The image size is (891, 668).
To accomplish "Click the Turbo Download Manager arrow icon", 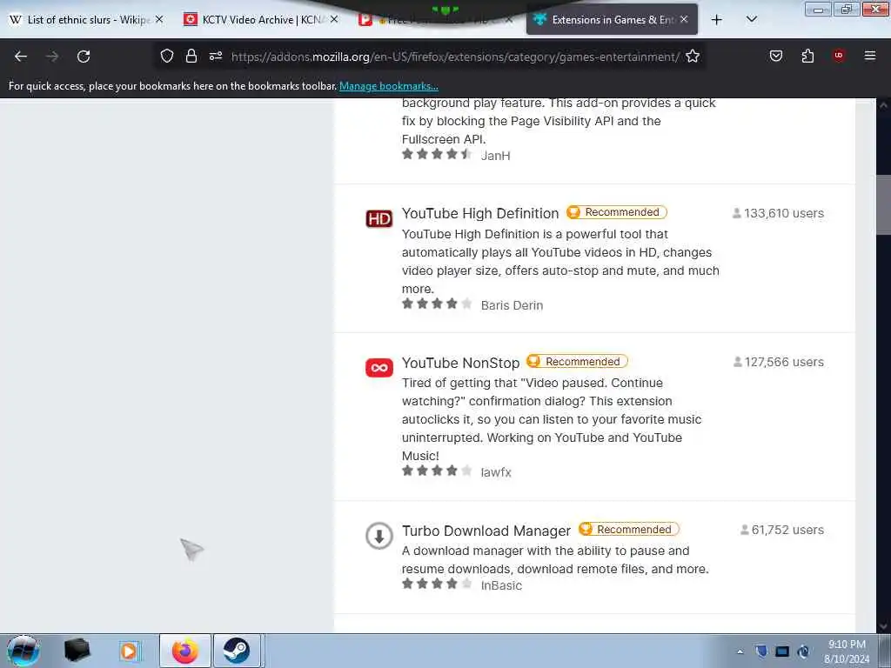I will click(x=379, y=536).
